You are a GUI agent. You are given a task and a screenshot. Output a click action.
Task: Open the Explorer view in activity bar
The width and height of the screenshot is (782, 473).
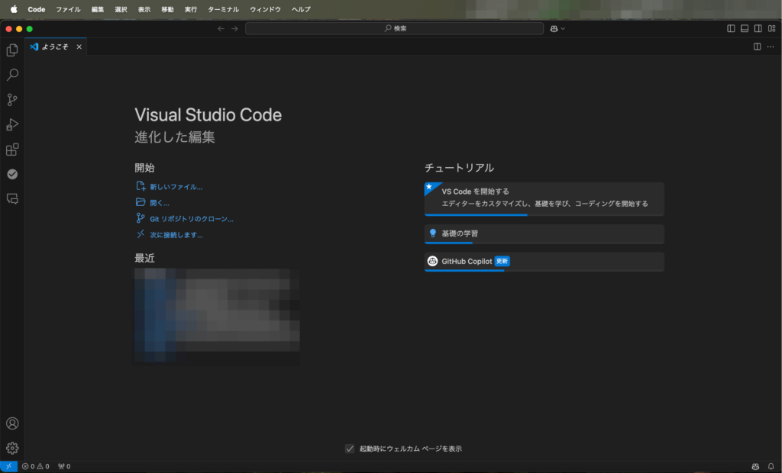coord(12,50)
